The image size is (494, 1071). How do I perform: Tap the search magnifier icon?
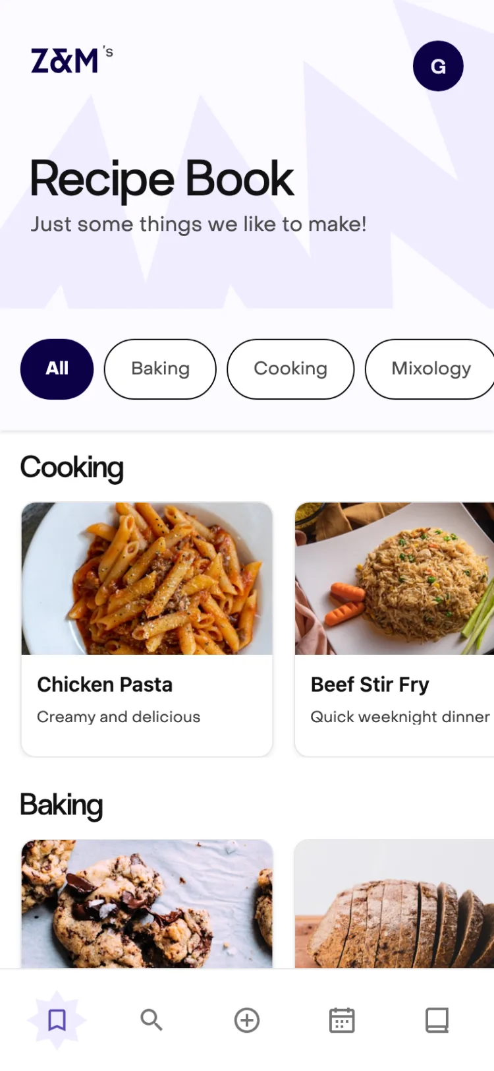click(151, 1020)
